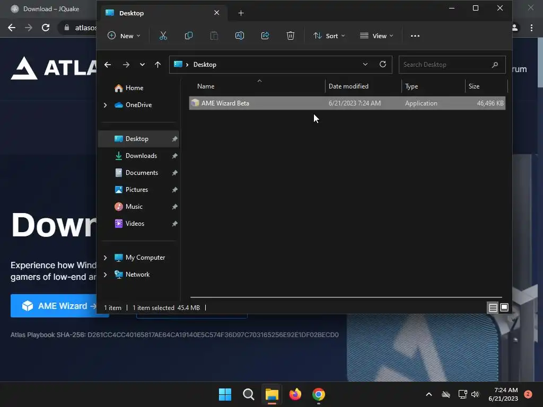Launch Firefox from the taskbar

click(295, 394)
